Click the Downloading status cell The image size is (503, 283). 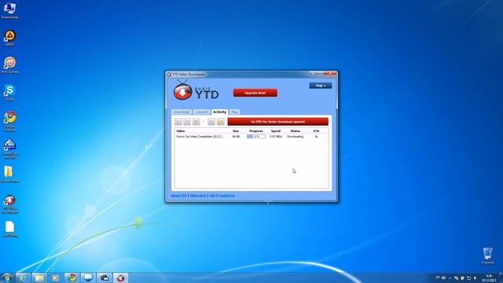(296, 136)
